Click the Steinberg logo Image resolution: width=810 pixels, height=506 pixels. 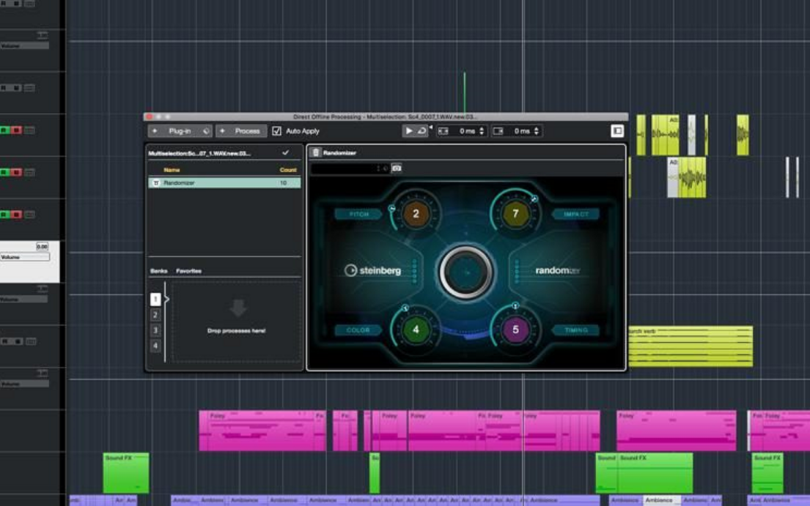(372, 270)
